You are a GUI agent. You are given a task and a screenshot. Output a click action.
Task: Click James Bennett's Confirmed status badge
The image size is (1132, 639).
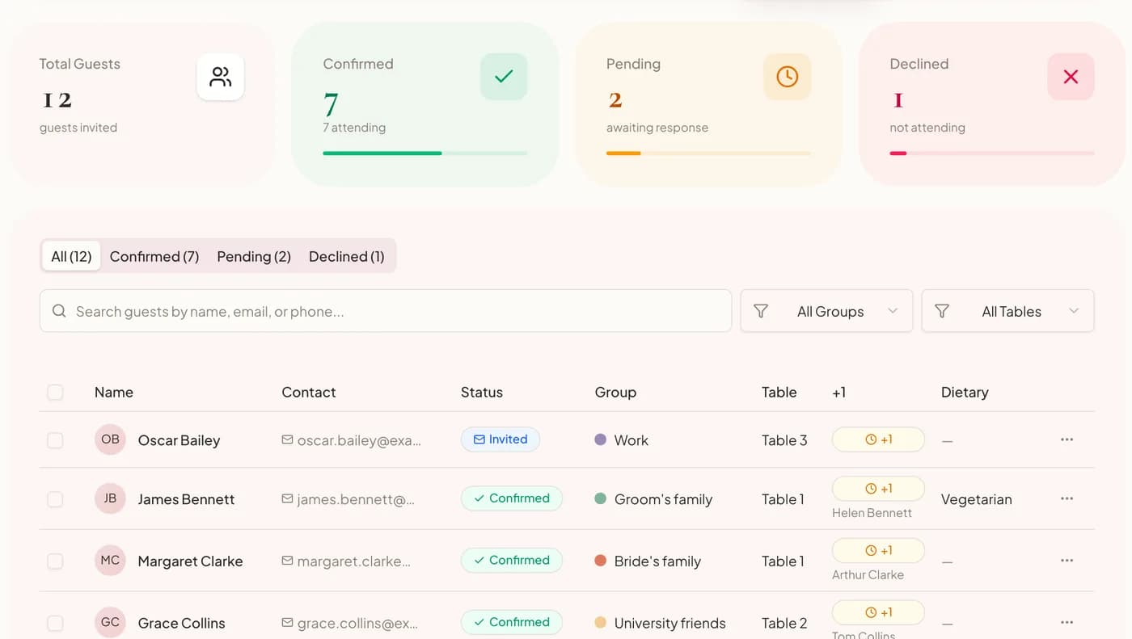point(512,498)
